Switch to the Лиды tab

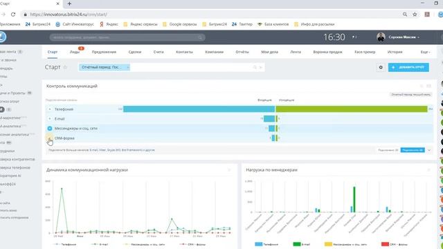pos(75,52)
